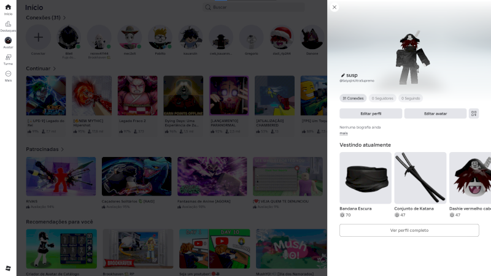Click the search magnifier icon

click(x=208, y=7)
